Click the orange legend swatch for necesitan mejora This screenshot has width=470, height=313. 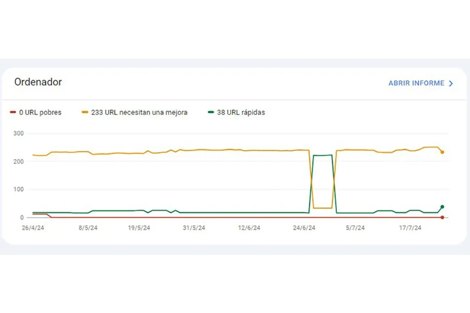(85, 112)
